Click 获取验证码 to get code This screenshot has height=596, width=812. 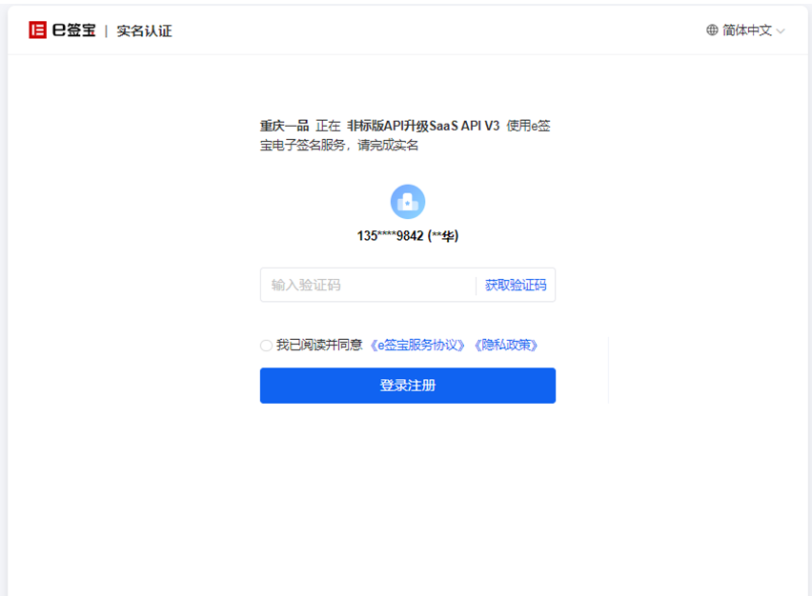[516, 285]
